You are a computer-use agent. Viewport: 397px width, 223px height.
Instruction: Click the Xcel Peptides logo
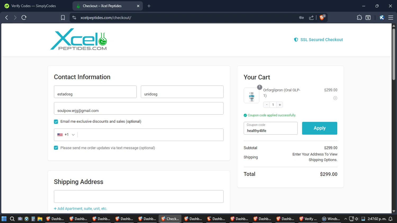click(79, 39)
